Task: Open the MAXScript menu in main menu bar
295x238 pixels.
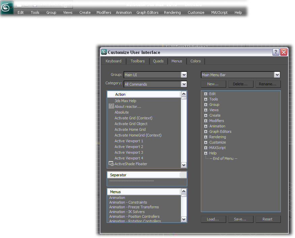Action: pyautogui.click(x=219, y=12)
